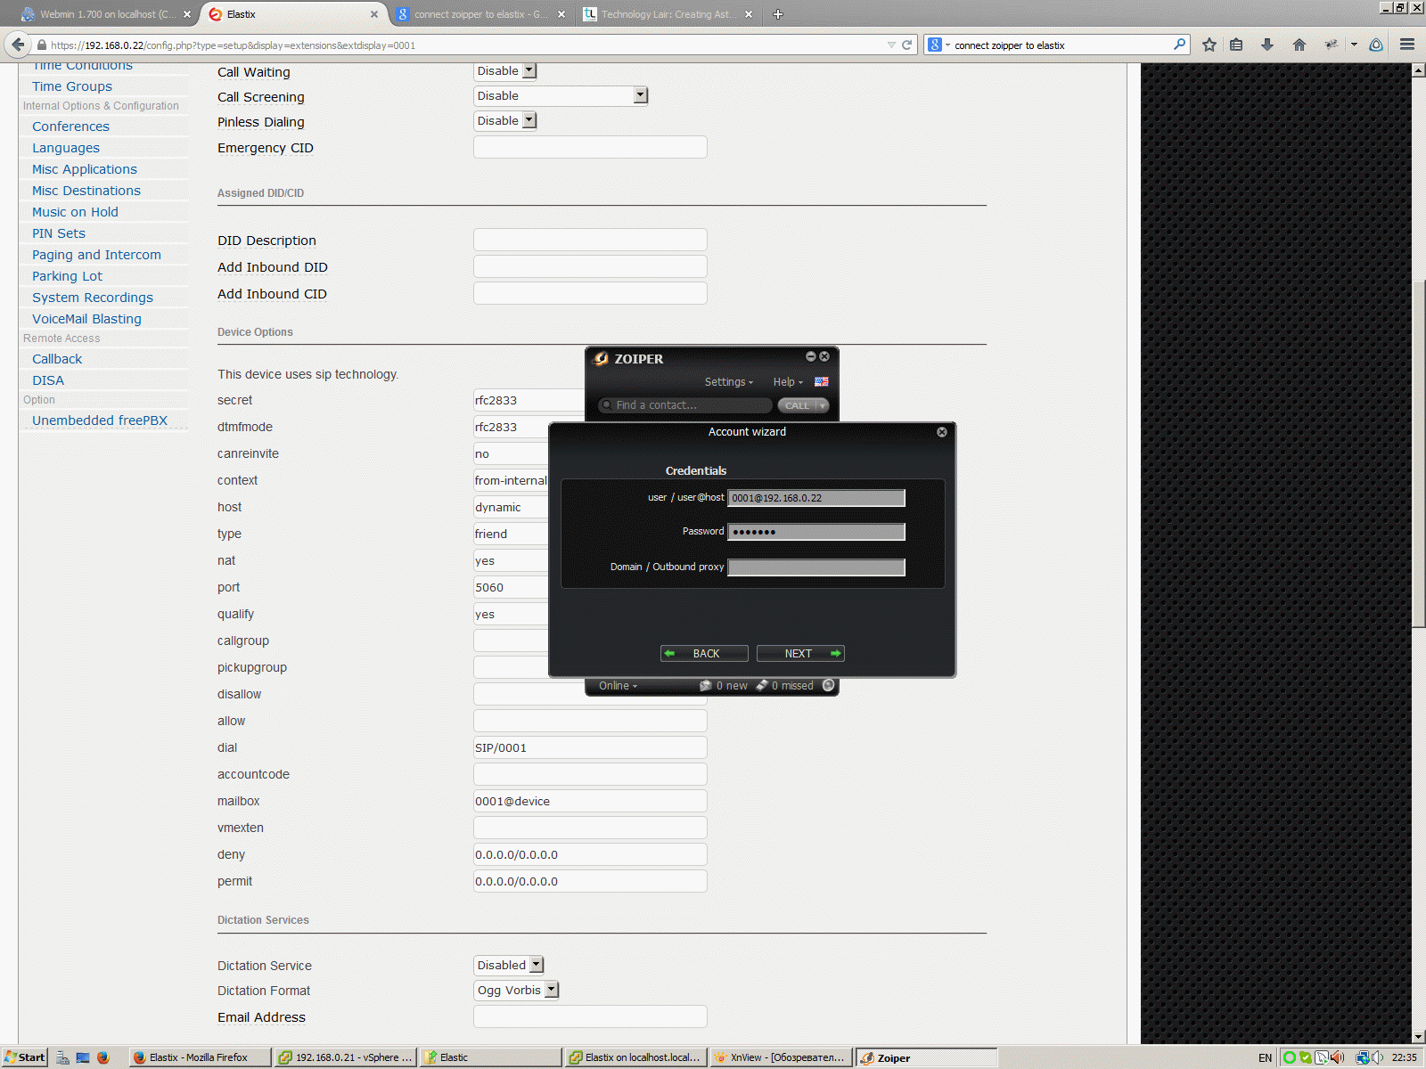Viewport: 1426px width, 1069px height.
Task: Click the Zoiper CALL button
Action: tap(797, 405)
